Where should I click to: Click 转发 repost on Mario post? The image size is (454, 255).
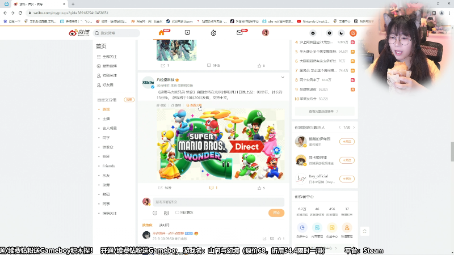click(x=165, y=188)
